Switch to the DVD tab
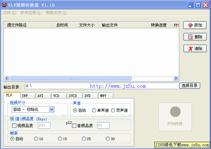This screenshot has width=211, height=149. click(x=90, y=96)
